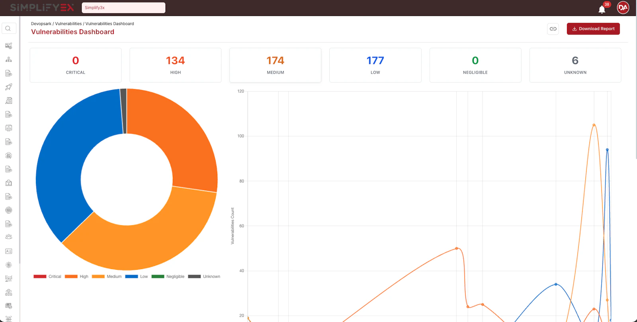Viewport: 637px width, 322px height.
Task: Click the Download Report button
Action: (x=593, y=29)
